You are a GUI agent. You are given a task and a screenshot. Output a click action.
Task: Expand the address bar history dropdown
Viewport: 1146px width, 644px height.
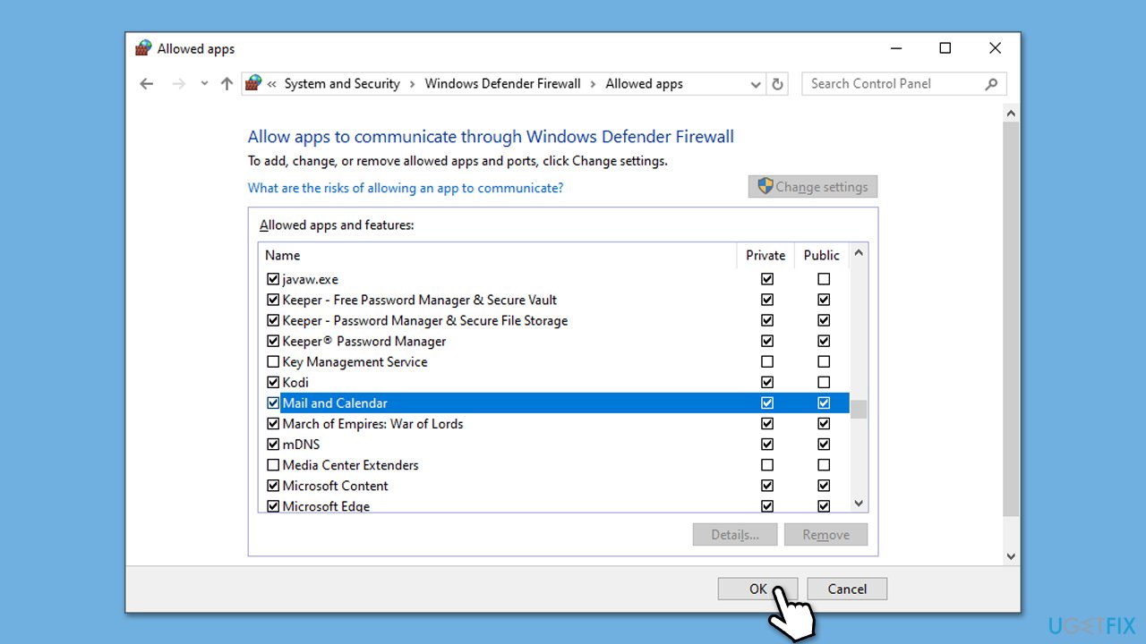pyautogui.click(x=756, y=84)
